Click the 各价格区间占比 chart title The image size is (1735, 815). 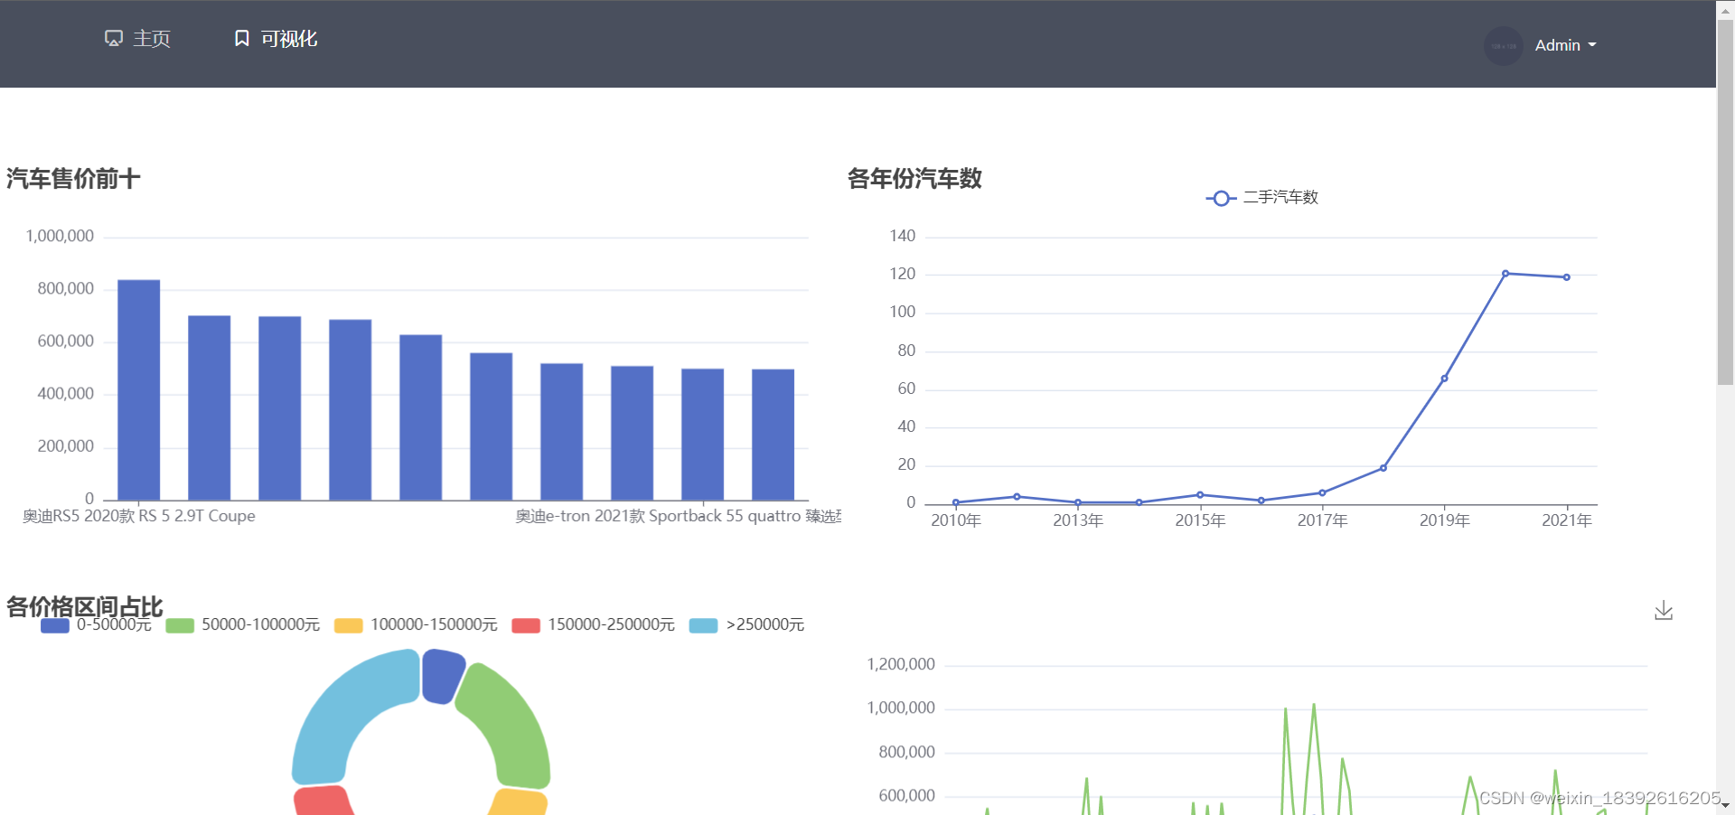pos(85,606)
